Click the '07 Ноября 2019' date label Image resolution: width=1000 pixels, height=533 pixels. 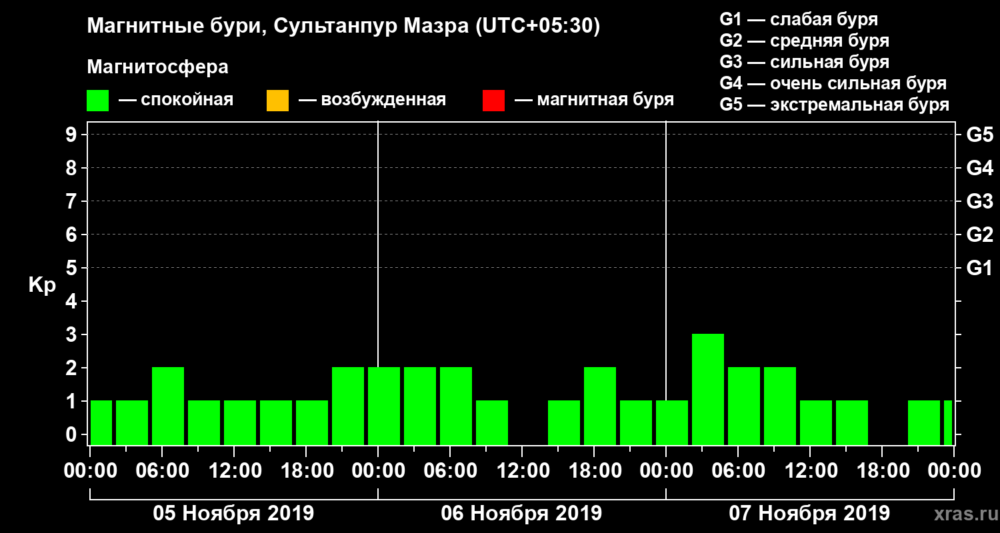pyautogui.click(x=809, y=513)
